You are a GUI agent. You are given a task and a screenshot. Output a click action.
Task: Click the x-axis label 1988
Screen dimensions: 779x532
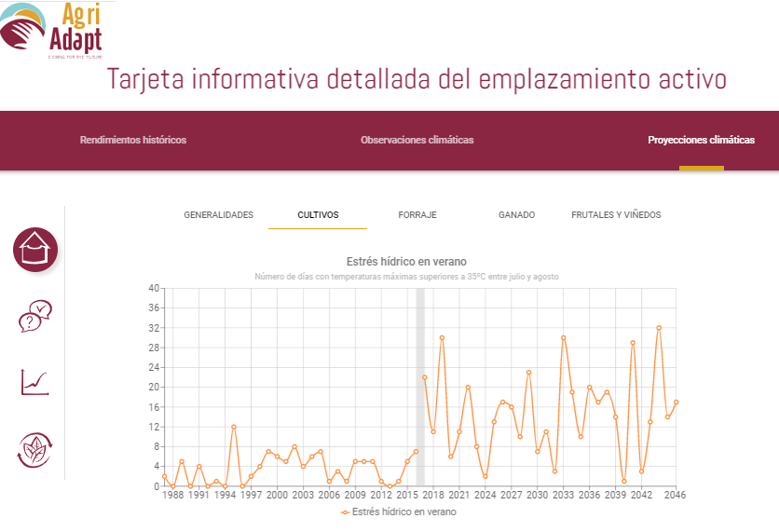click(173, 495)
